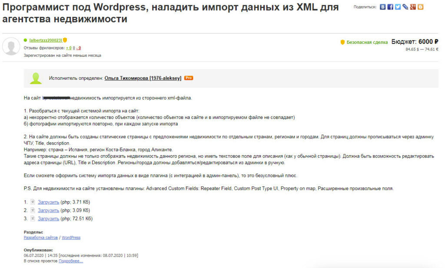Viewport: 445px width, 268px height.
Task: Download the first php file, 3.71 Кб
Action: [49, 202]
